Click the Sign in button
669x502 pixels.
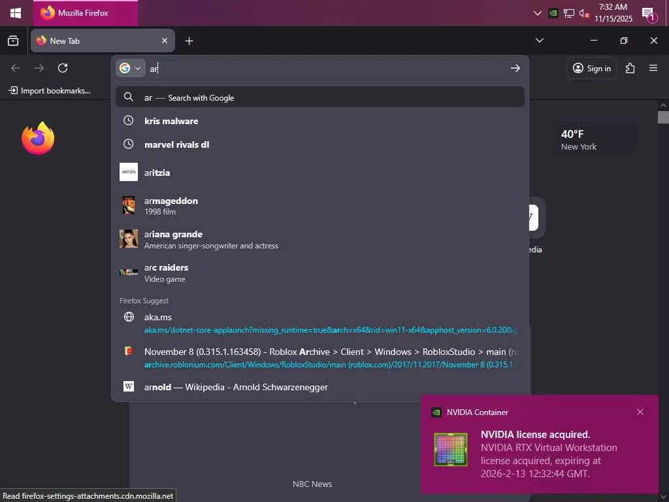tap(592, 68)
